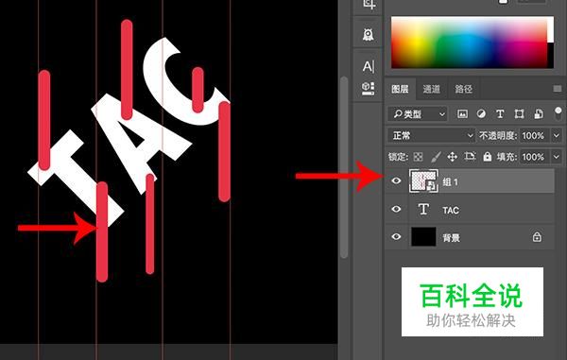The image size is (567, 360).
Task: Open the Character panel icon (A|)
Action: (x=369, y=66)
